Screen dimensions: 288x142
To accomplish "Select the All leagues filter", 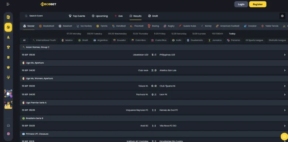I will click(x=24, y=40).
